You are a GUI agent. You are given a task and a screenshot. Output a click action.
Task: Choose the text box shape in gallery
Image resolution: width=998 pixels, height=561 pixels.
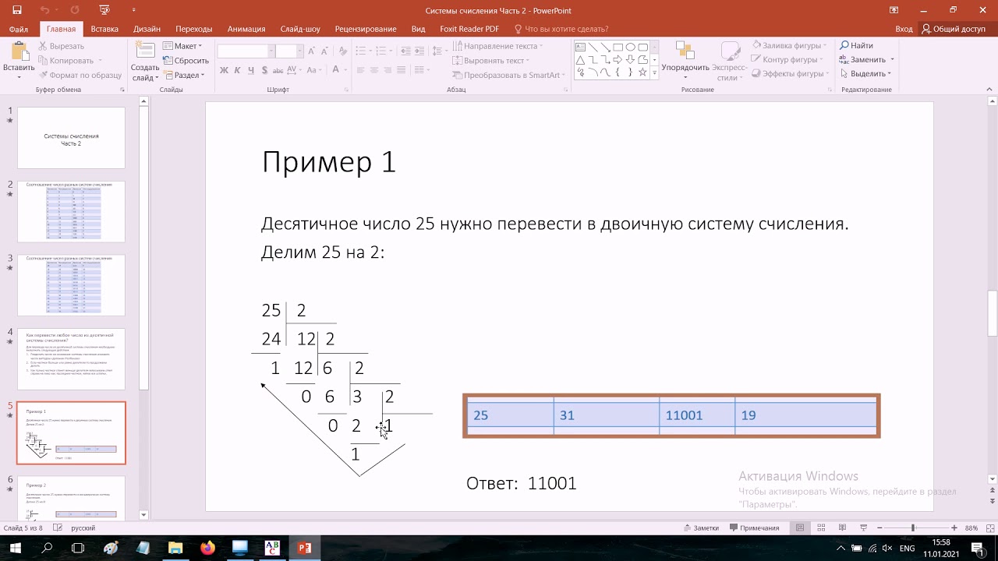coord(581,47)
